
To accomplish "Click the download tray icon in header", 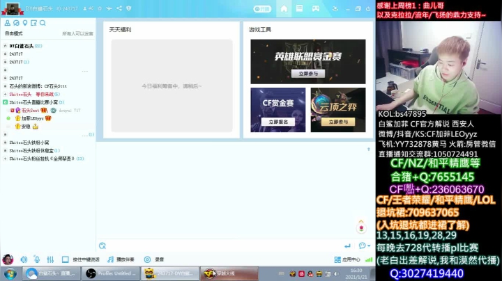I will (335, 8).
